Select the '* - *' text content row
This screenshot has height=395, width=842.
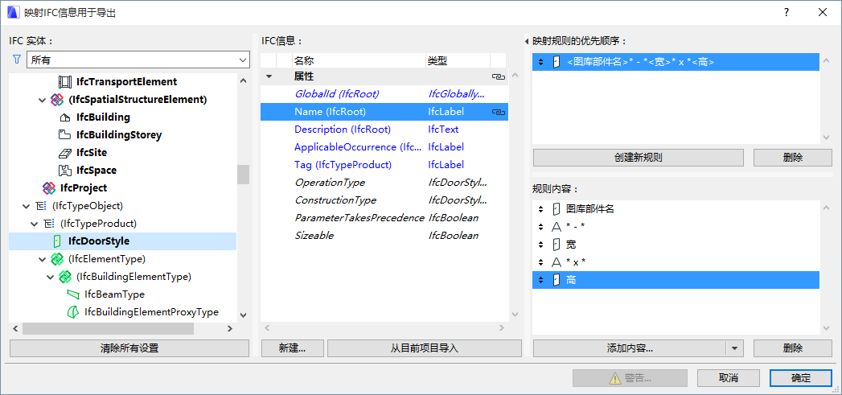[676, 227]
